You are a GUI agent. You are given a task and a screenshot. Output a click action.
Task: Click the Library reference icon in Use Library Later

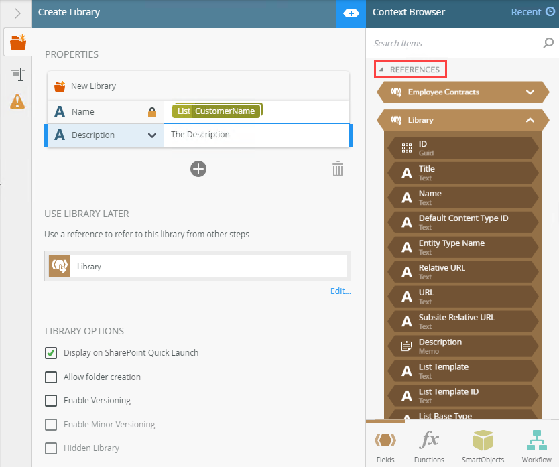[60, 266]
